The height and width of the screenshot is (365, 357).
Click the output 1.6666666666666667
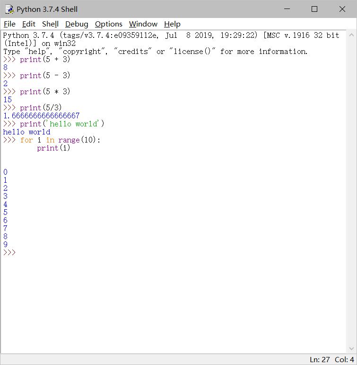pos(42,116)
